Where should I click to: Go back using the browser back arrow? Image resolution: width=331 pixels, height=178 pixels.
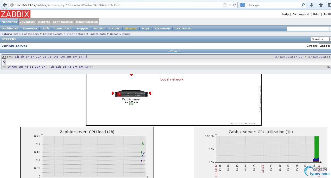[x=5, y=5]
